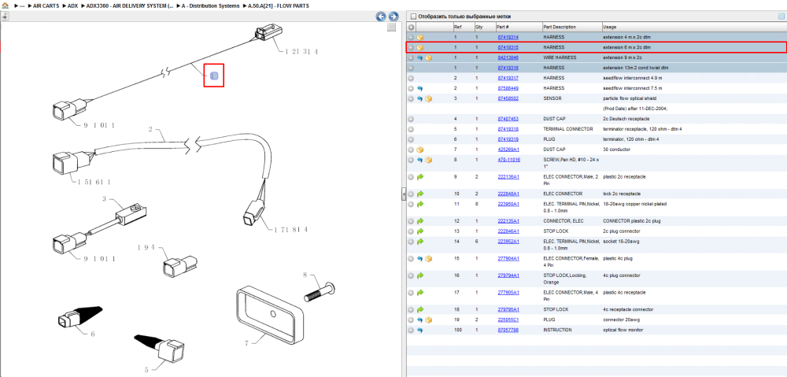Screen dimensions: 787x377
Task: Click box icon for WIRE HARNESS 84213846
Action: click(429, 57)
